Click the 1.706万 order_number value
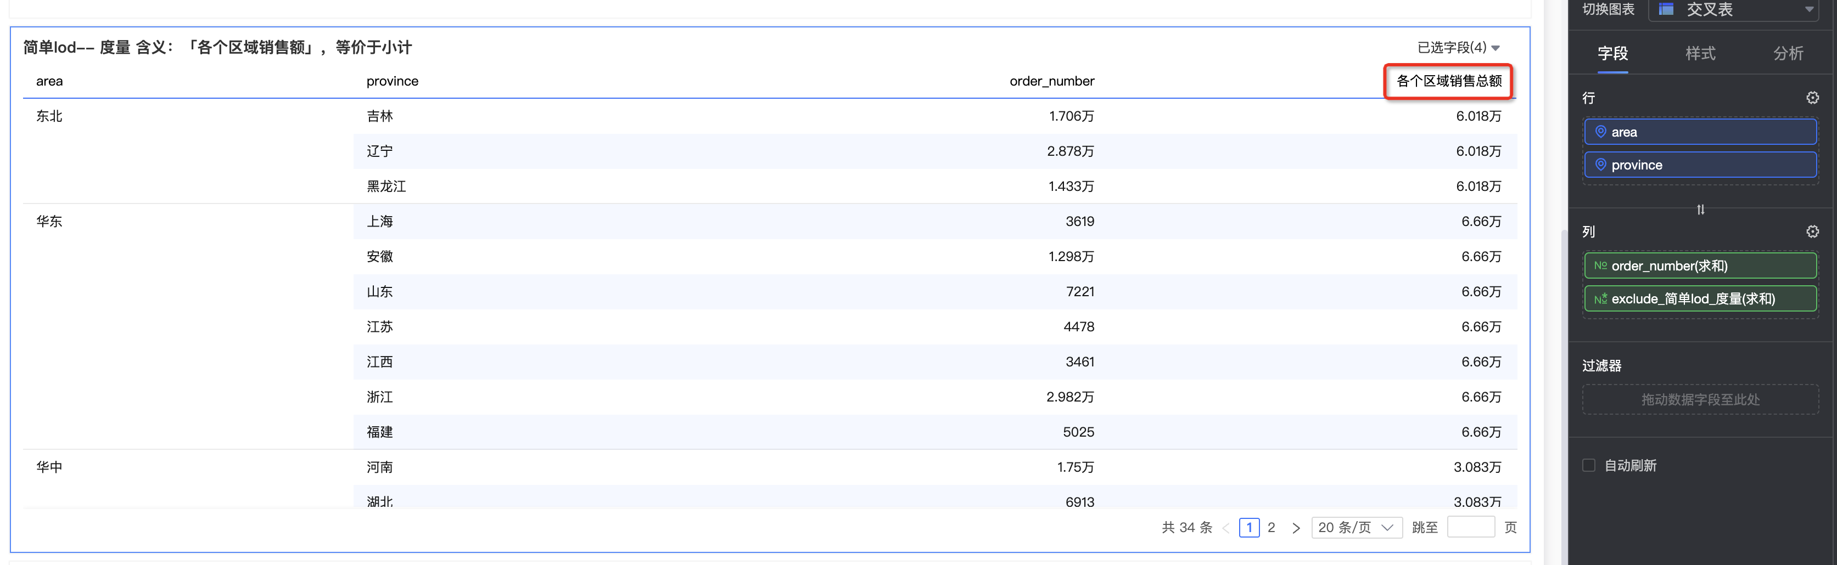Screen dimensions: 1837x565 (1071, 116)
